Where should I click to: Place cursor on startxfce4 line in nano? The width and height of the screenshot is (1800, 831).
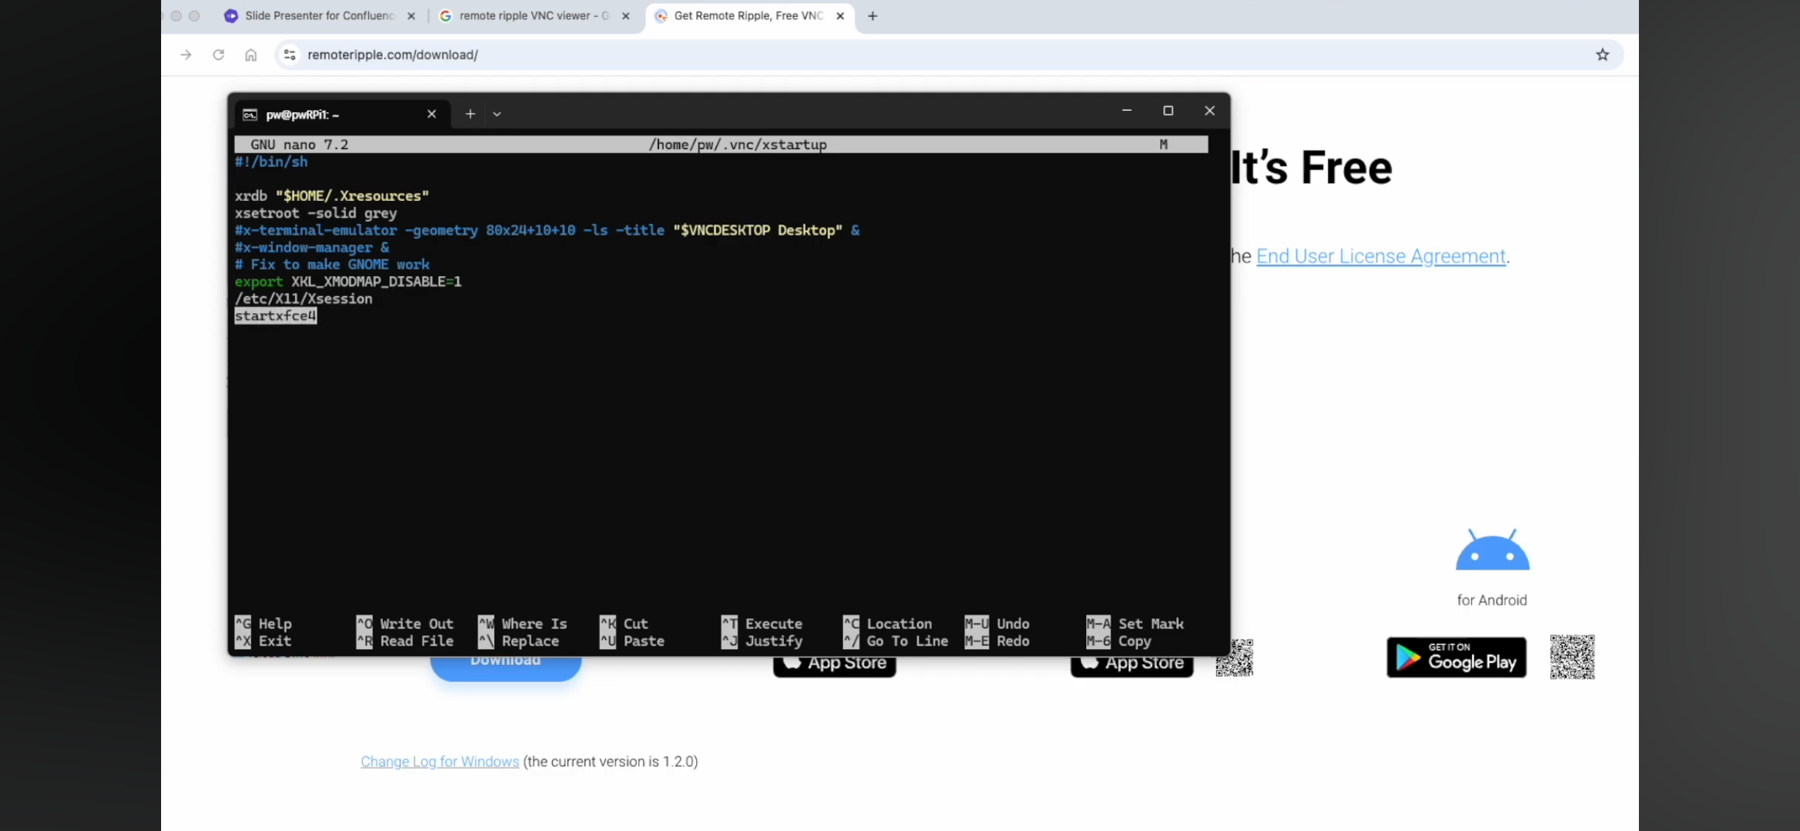pyautogui.click(x=276, y=316)
